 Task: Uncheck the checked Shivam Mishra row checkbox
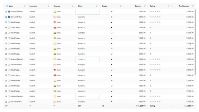pyautogui.click(x=9, y=17)
